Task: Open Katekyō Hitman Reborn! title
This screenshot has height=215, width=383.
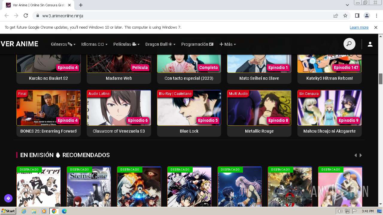Action: (x=329, y=78)
